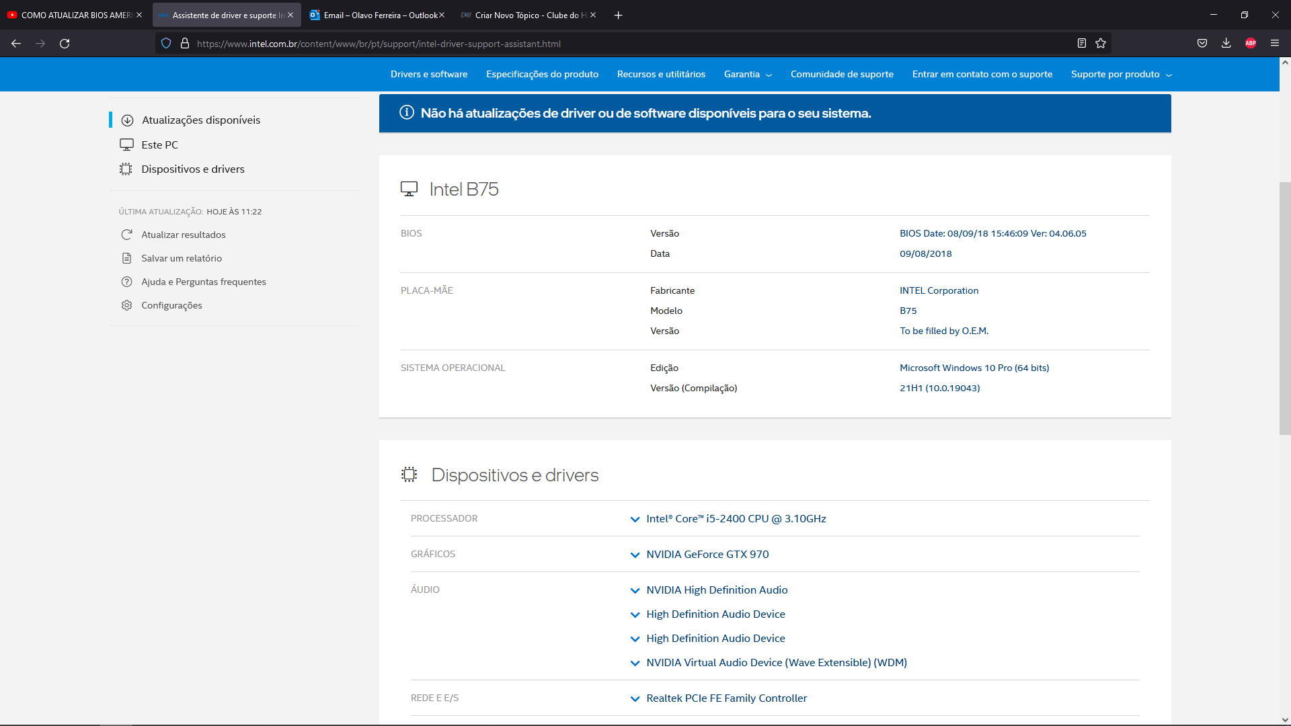Open the Pocket save icon

point(1202,44)
